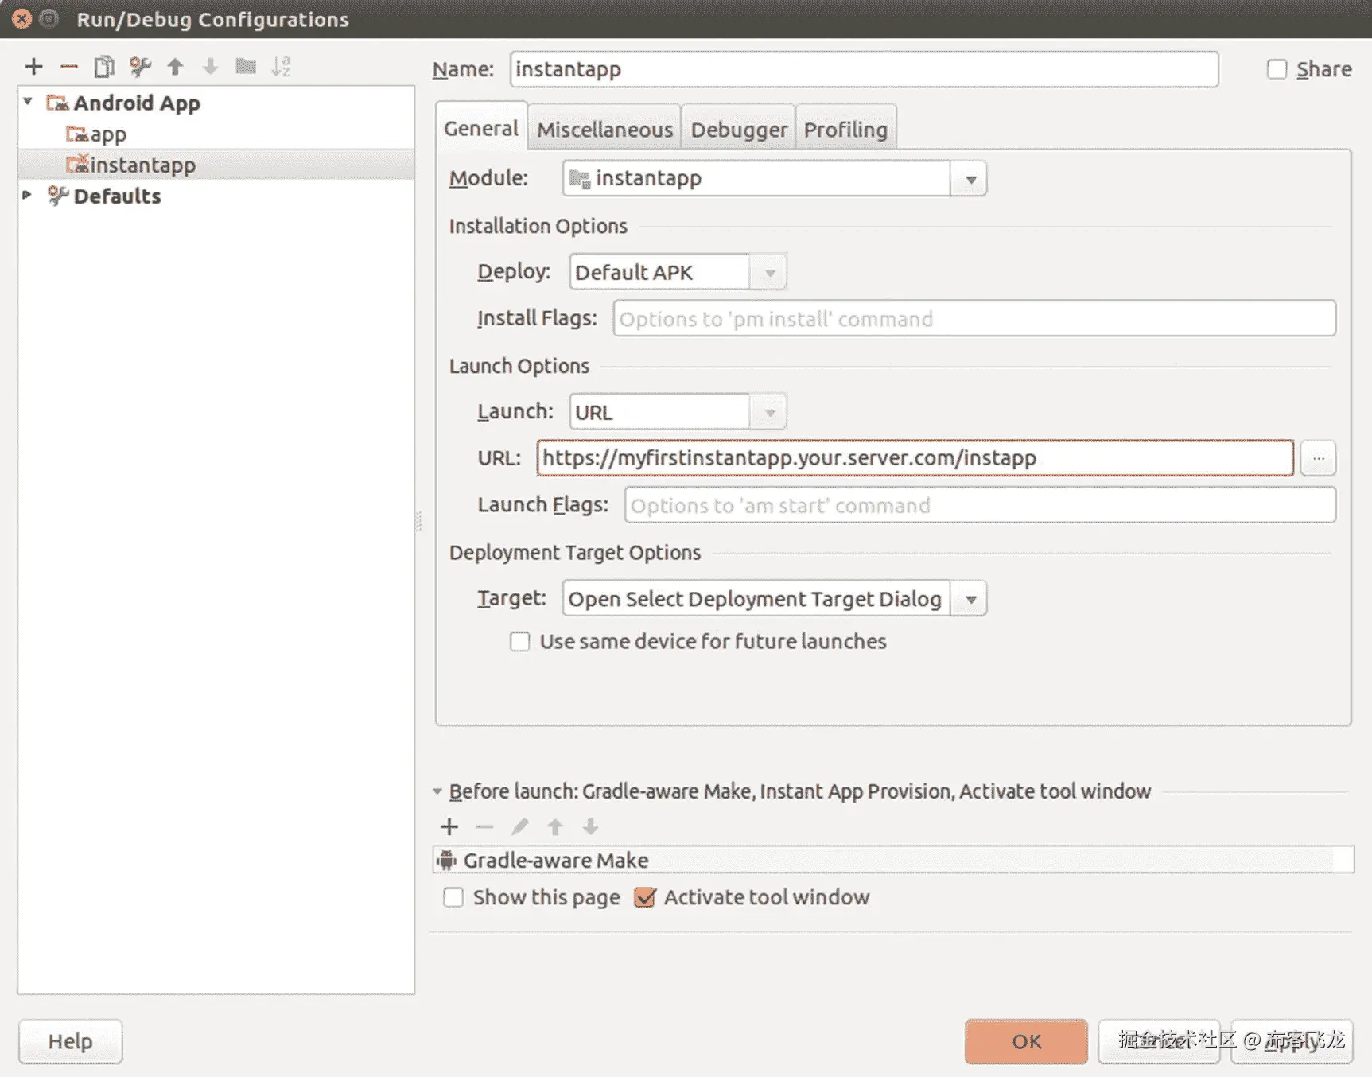The width and height of the screenshot is (1372, 1077).
Task: Close the Run/Debug Configurations dialog
Action: point(22,19)
